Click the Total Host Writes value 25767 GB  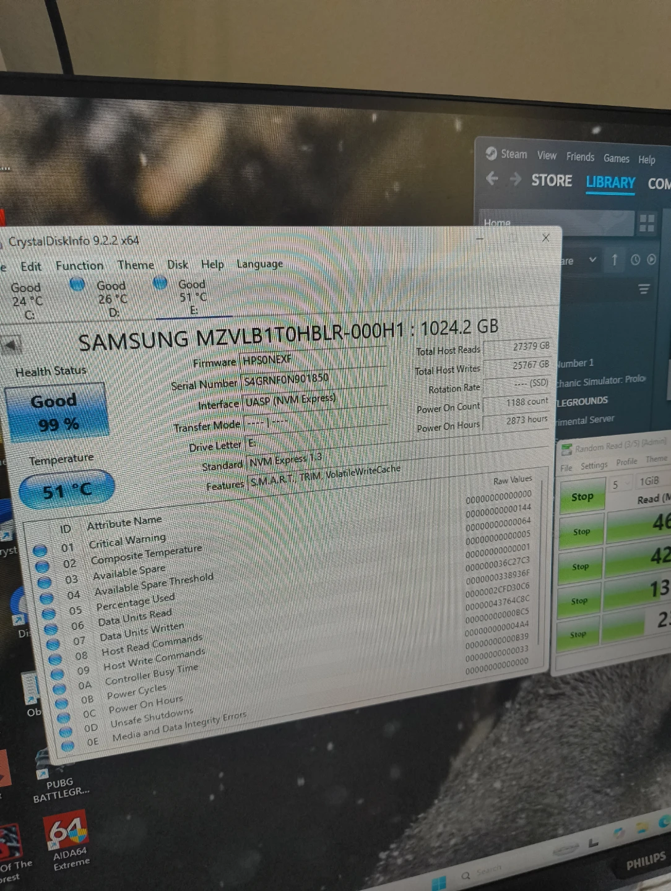pos(517,366)
